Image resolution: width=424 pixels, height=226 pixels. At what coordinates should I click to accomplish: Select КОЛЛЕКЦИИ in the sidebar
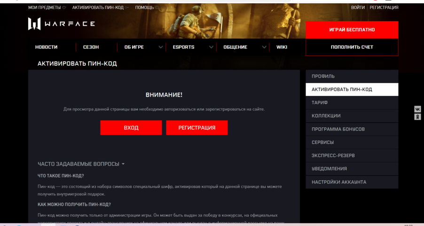pyautogui.click(x=352, y=116)
